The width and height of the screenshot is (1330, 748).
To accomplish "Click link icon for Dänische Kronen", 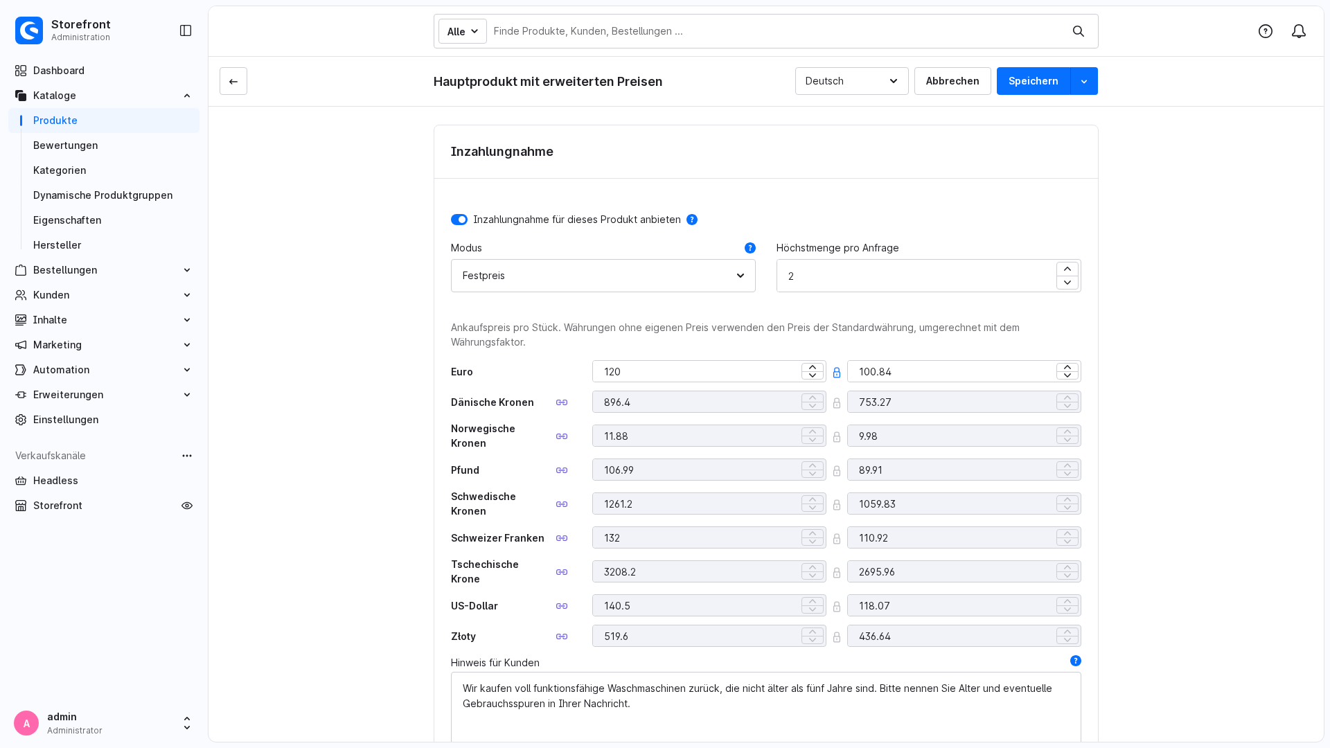I will click(562, 402).
